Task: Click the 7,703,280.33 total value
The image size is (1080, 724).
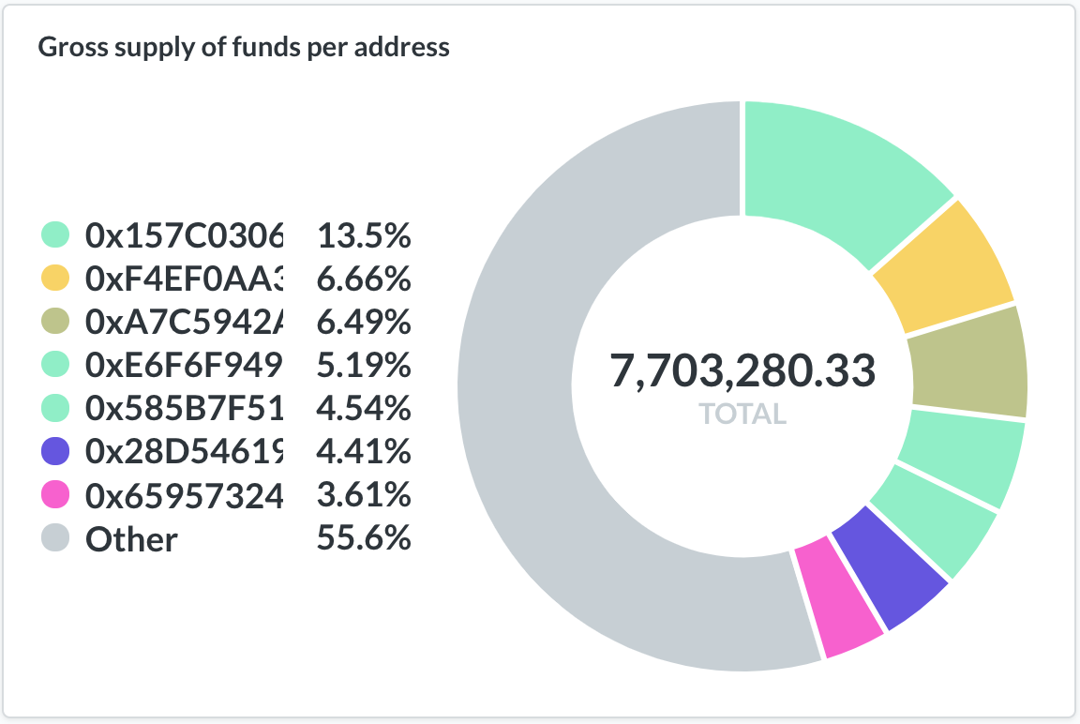Action: click(742, 371)
